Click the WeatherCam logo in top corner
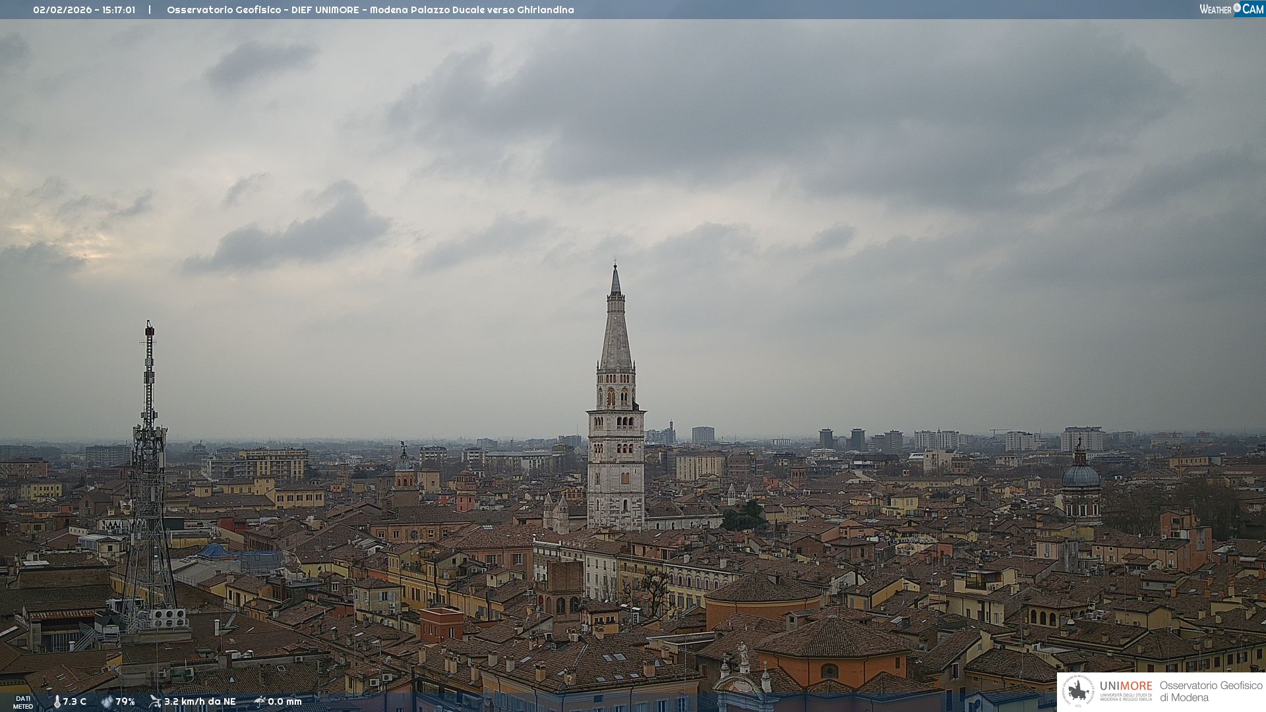Viewport: 1266px width, 712px height. tap(1231, 9)
